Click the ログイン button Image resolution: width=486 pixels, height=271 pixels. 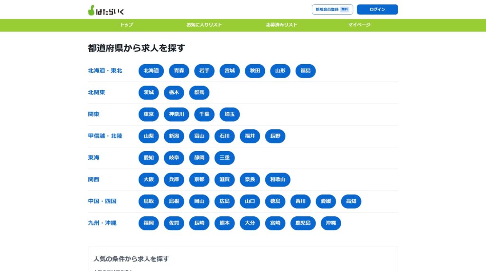tap(377, 10)
